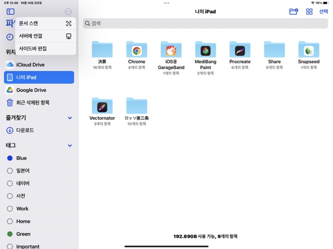Open the recent files clock icon

pyautogui.click(x=9, y=37)
